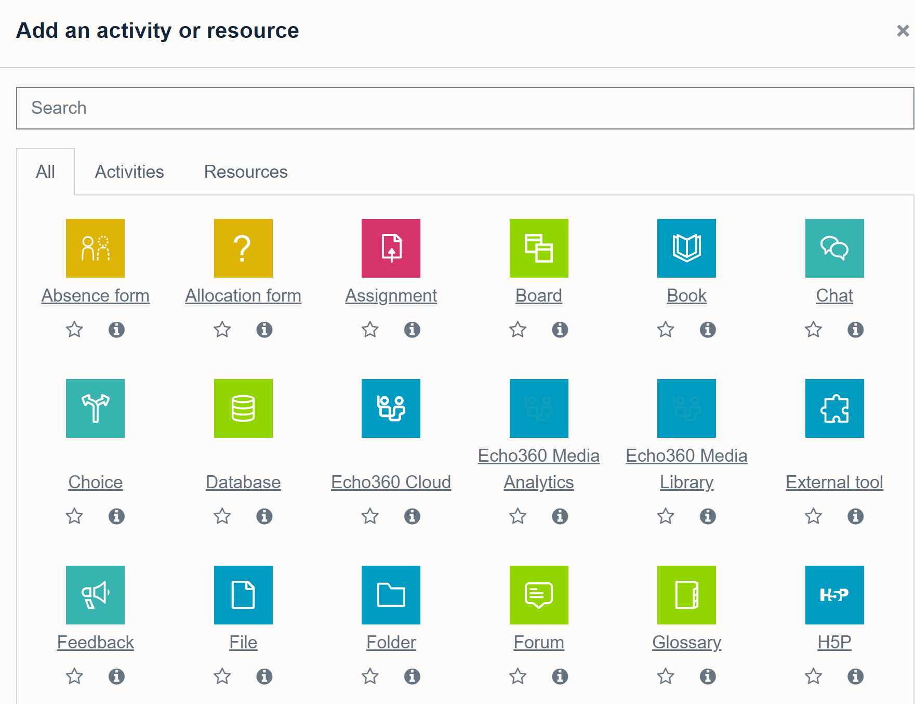
Task: Choose the Chat speech bubbles icon
Action: pyautogui.click(x=834, y=248)
